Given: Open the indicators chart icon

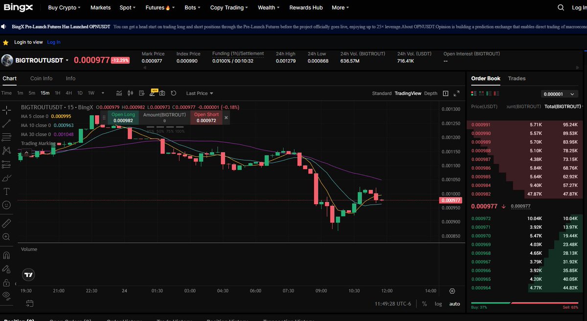Looking at the screenshot, I should 119,93.
